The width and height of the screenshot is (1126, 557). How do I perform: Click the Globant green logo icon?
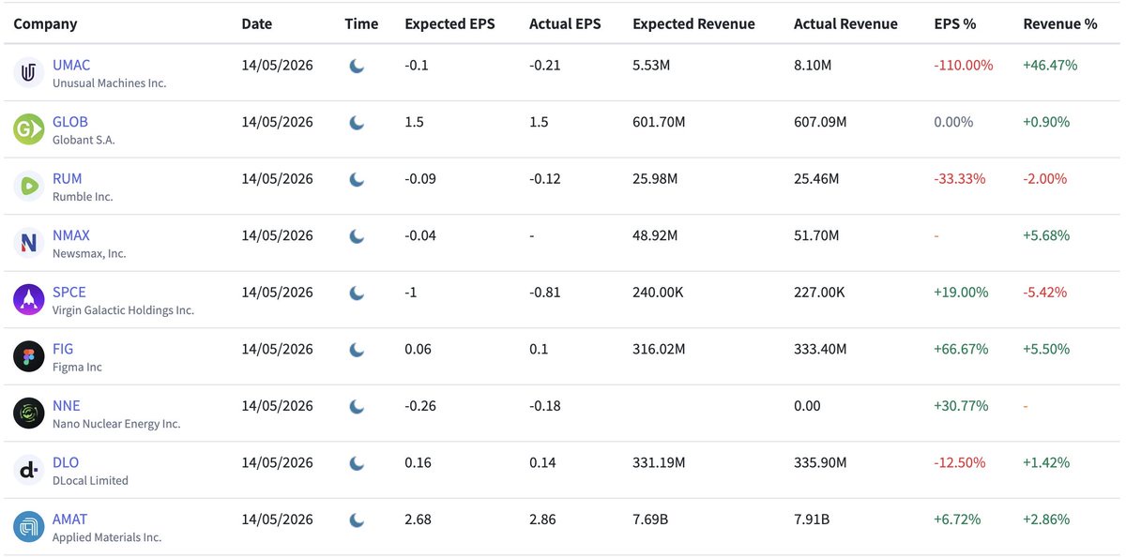[29, 129]
